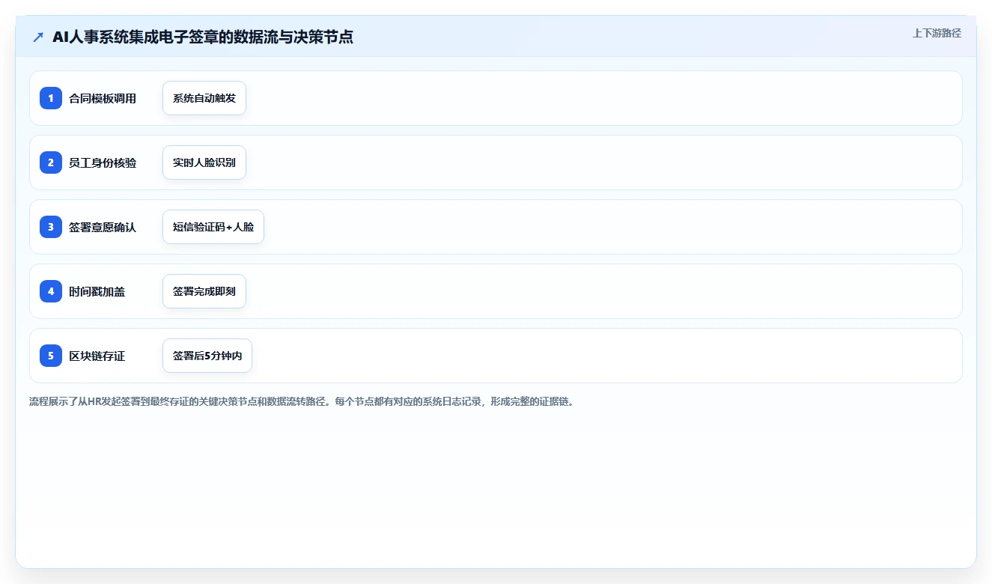The image size is (992, 584).
Task: Click the footer description text about 证据链
Action: pyautogui.click(x=302, y=401)
